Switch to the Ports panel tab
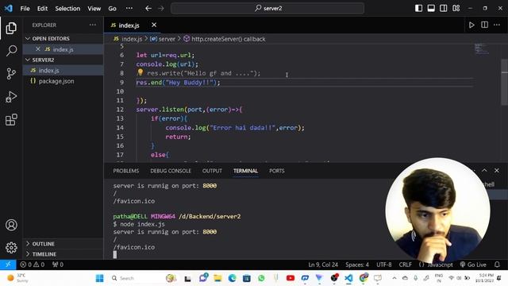This screenshot has height=286, width=508. (277, 171)
